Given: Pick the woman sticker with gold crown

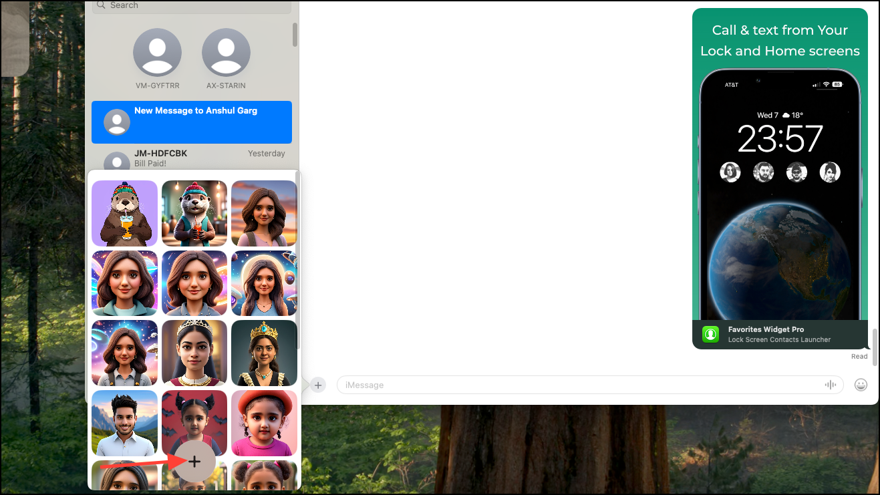Looking at the screenshot, I should click(264, 353).
